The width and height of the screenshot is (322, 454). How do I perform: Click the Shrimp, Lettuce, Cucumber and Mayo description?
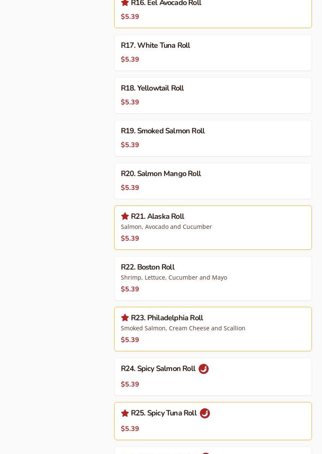click(174, 278)
